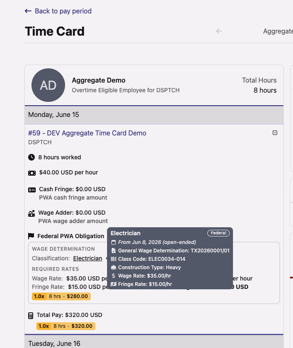Click the Aggregate Demo employee name
The width and height of the screenshot is (293, 348).
pos(99,80)
